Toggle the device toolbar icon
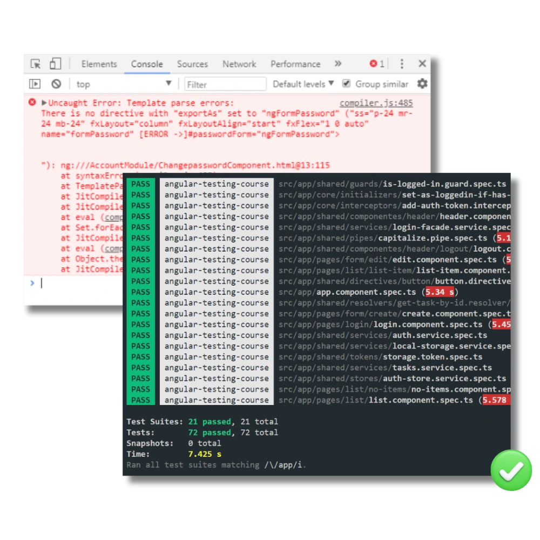The height and width of the screenshot is (540, 540). coord(55,64)
